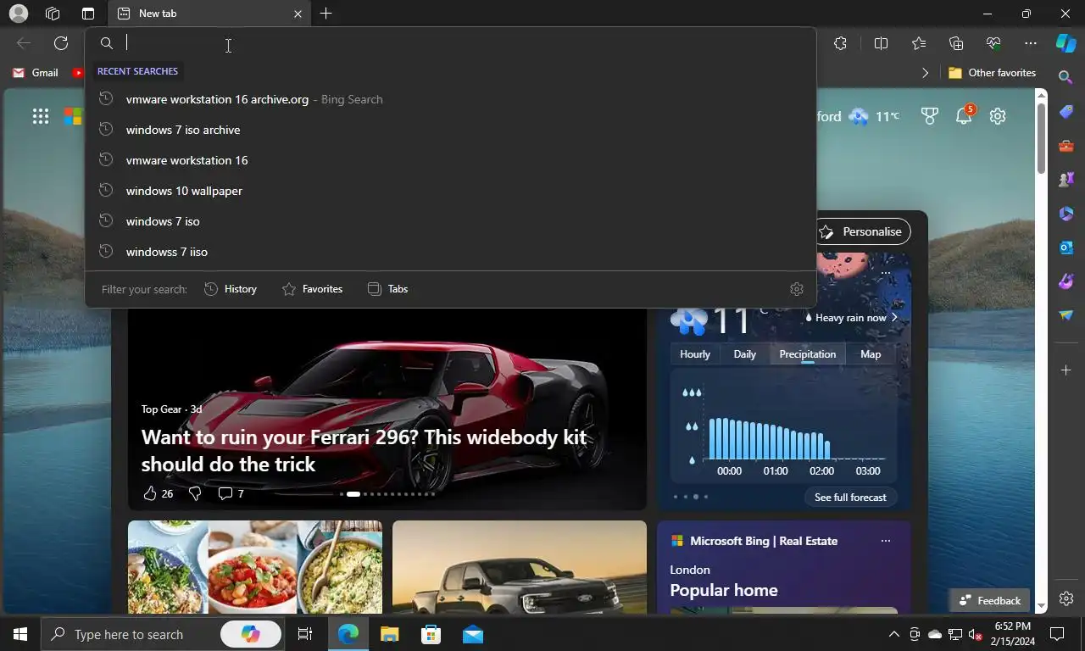Open Real Estate card ellipsis options
This screenshot has width=1085, height=651.
pos(886,541)
